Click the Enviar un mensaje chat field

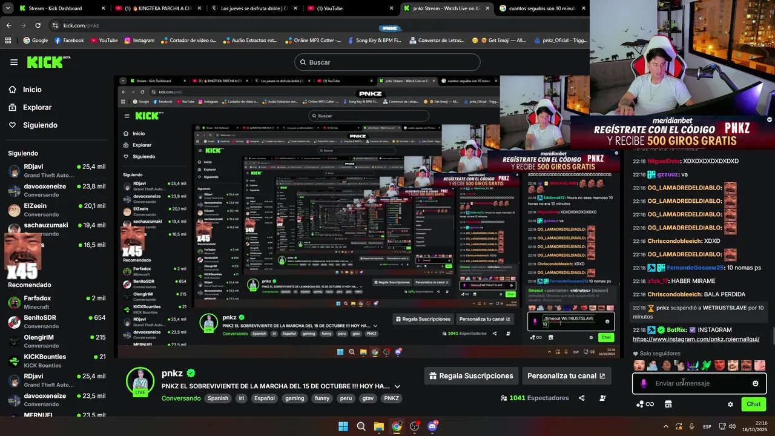pos(699,383)
